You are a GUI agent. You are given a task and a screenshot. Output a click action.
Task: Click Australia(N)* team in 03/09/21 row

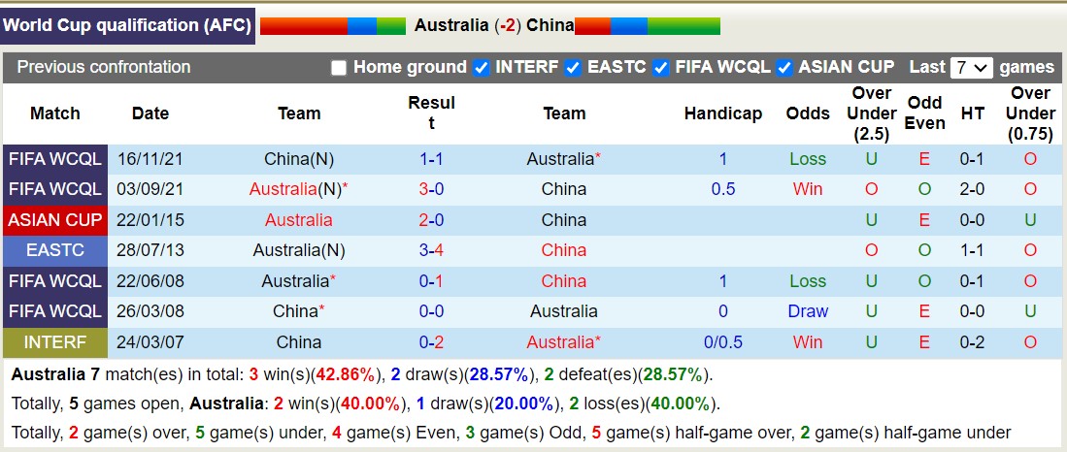[x=299, y=190]
